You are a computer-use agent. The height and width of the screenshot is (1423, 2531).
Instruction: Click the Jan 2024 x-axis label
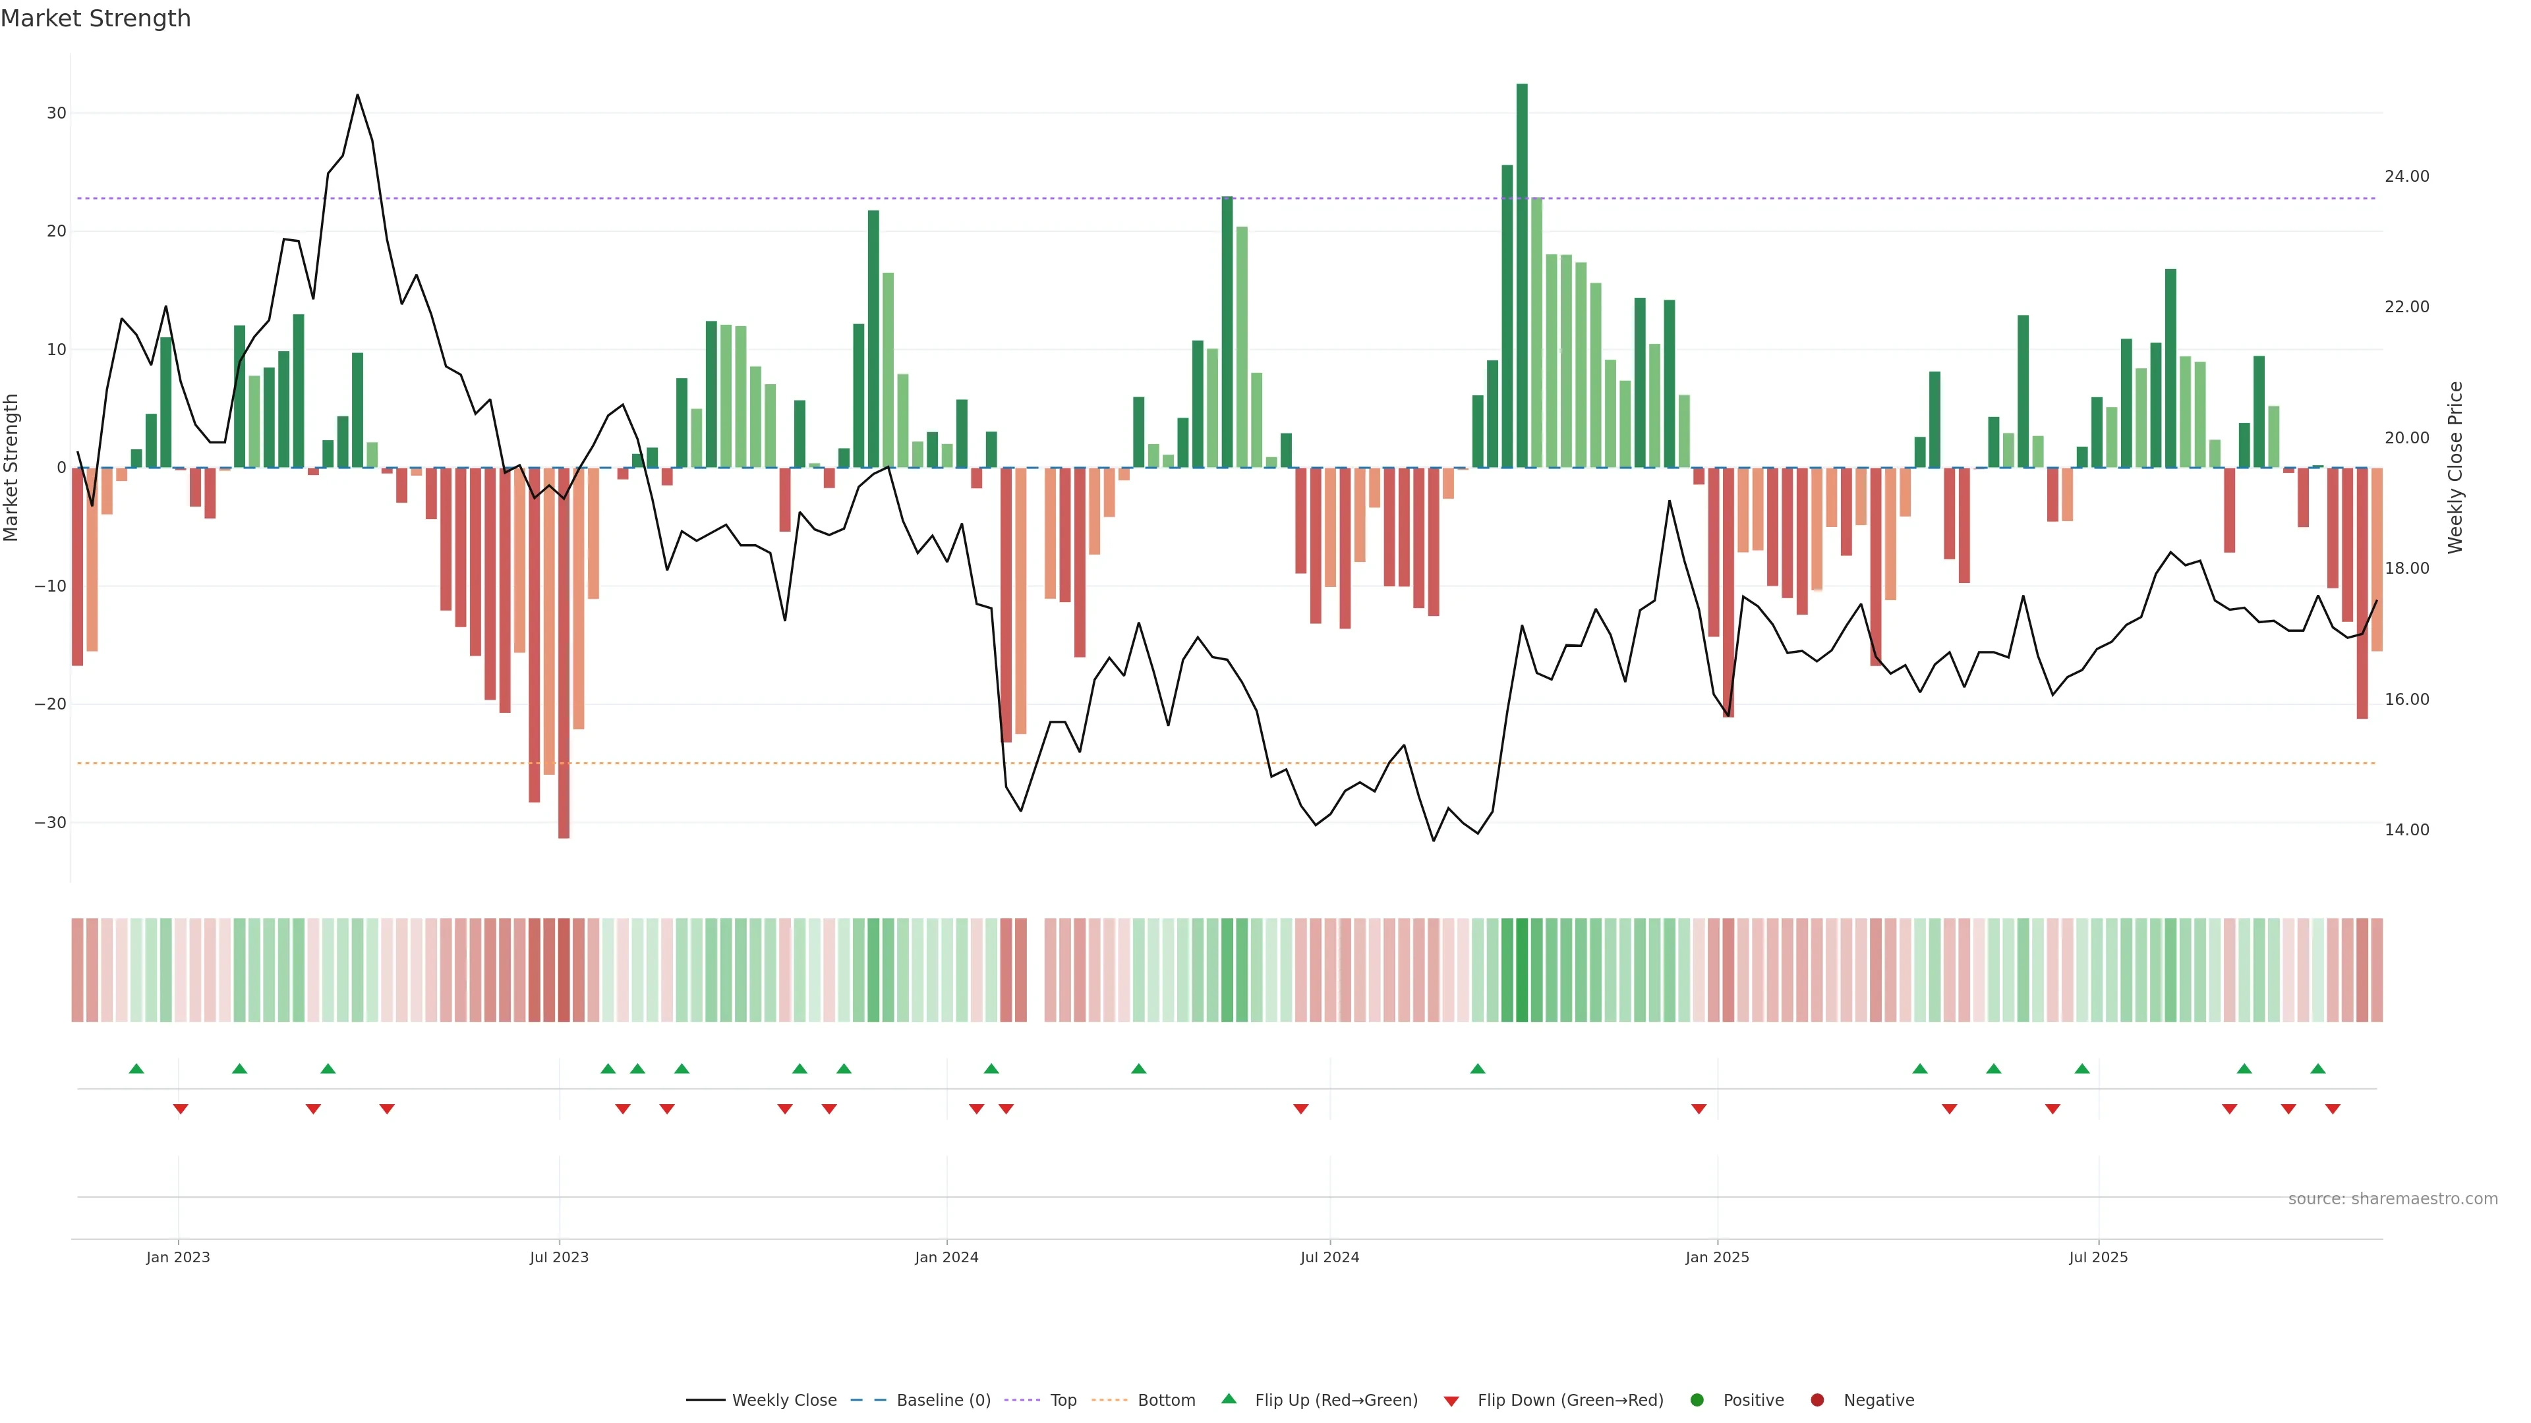[x=946, y=1257]
